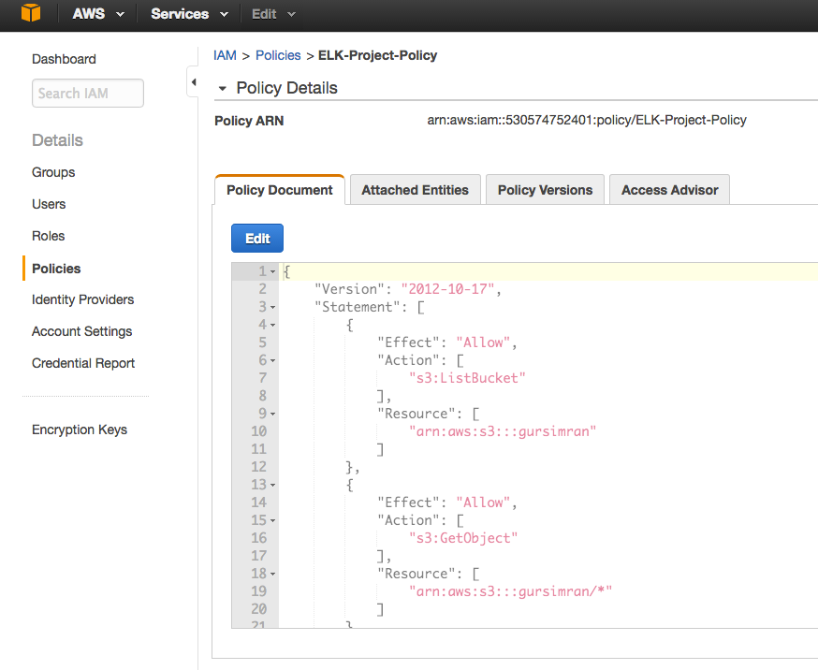Image resolution: width=818 pixels, height=670 pixels.
Task: Go to Users in the sidebar
Action: pyautogui.click(x=49, y=204)
